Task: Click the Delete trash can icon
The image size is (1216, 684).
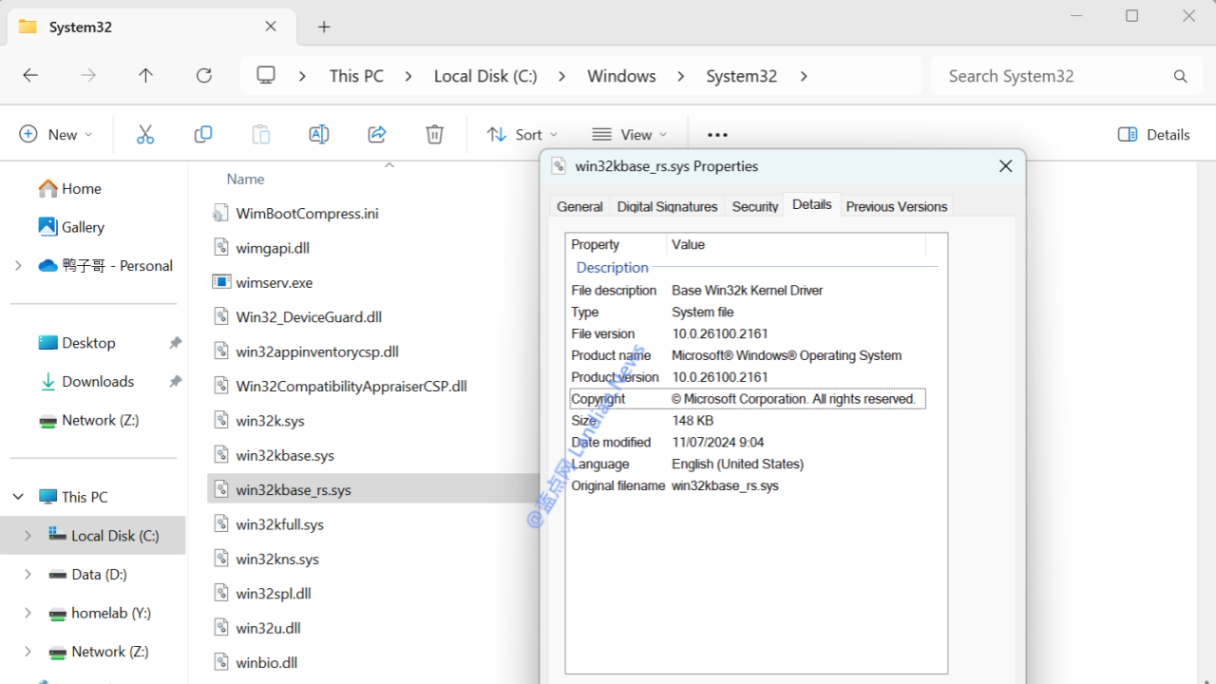Action: [434, 135]
